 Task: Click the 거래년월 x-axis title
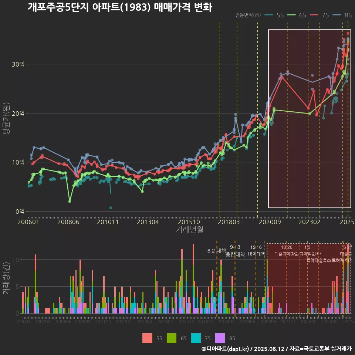click(x=189, y=229)
